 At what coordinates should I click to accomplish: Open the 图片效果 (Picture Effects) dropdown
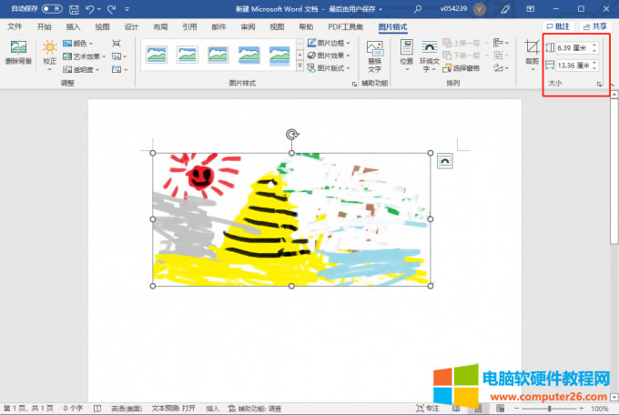pos(329,56)
